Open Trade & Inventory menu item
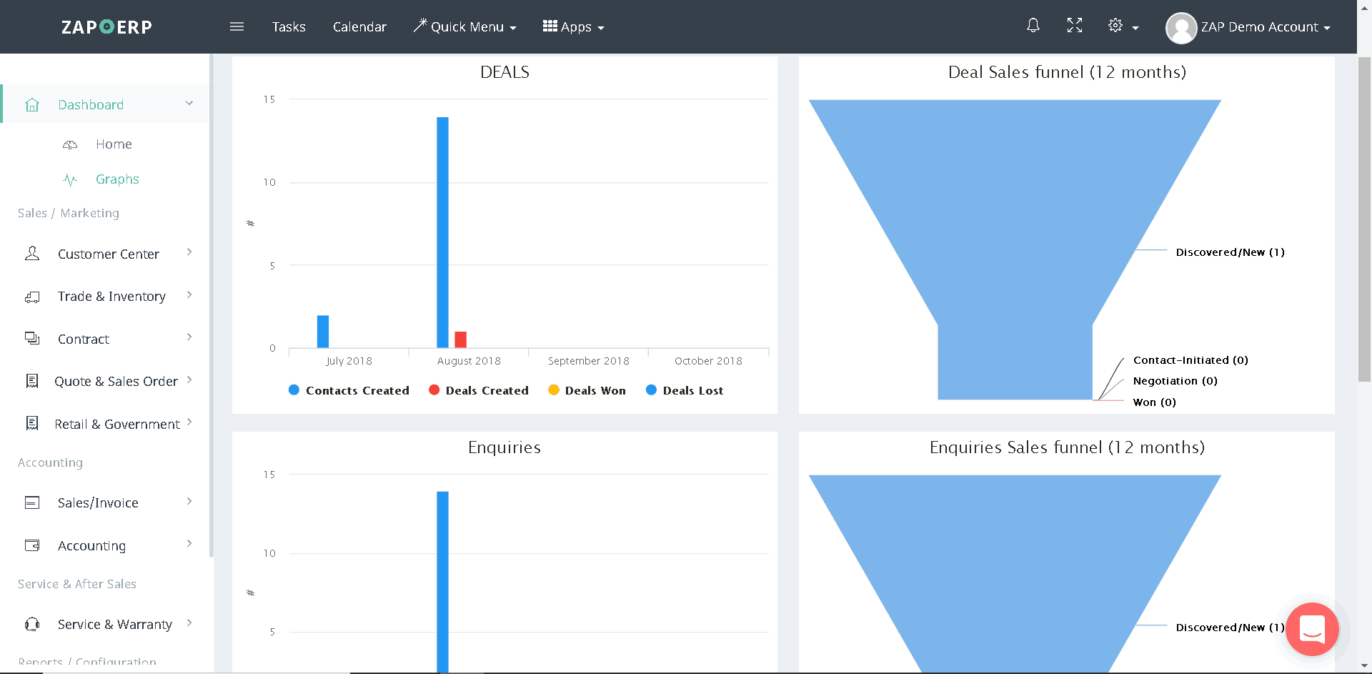The height and width of the screenshot is (674, 1372). [111, 297]
